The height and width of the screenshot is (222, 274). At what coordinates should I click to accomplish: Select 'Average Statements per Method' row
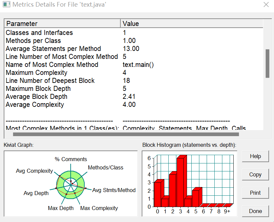[134, 49]
